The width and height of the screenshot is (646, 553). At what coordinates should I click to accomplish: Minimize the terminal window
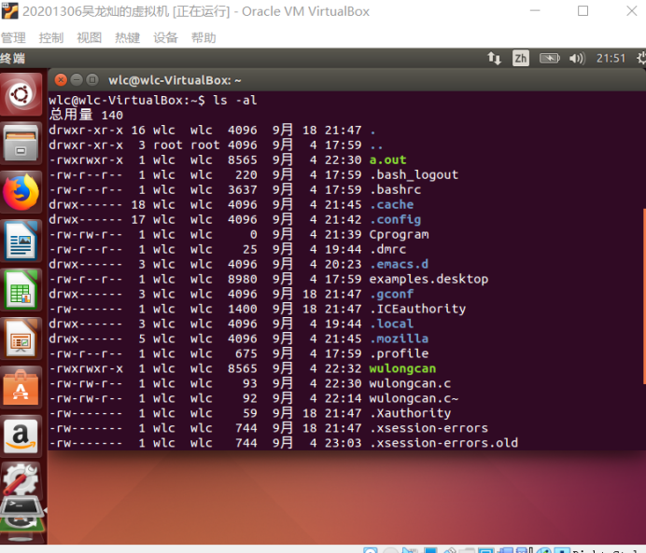(x=77, y=80)
